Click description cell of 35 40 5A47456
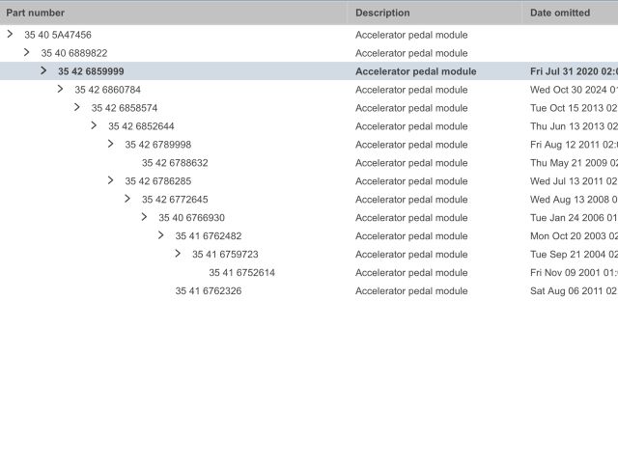 411,35
